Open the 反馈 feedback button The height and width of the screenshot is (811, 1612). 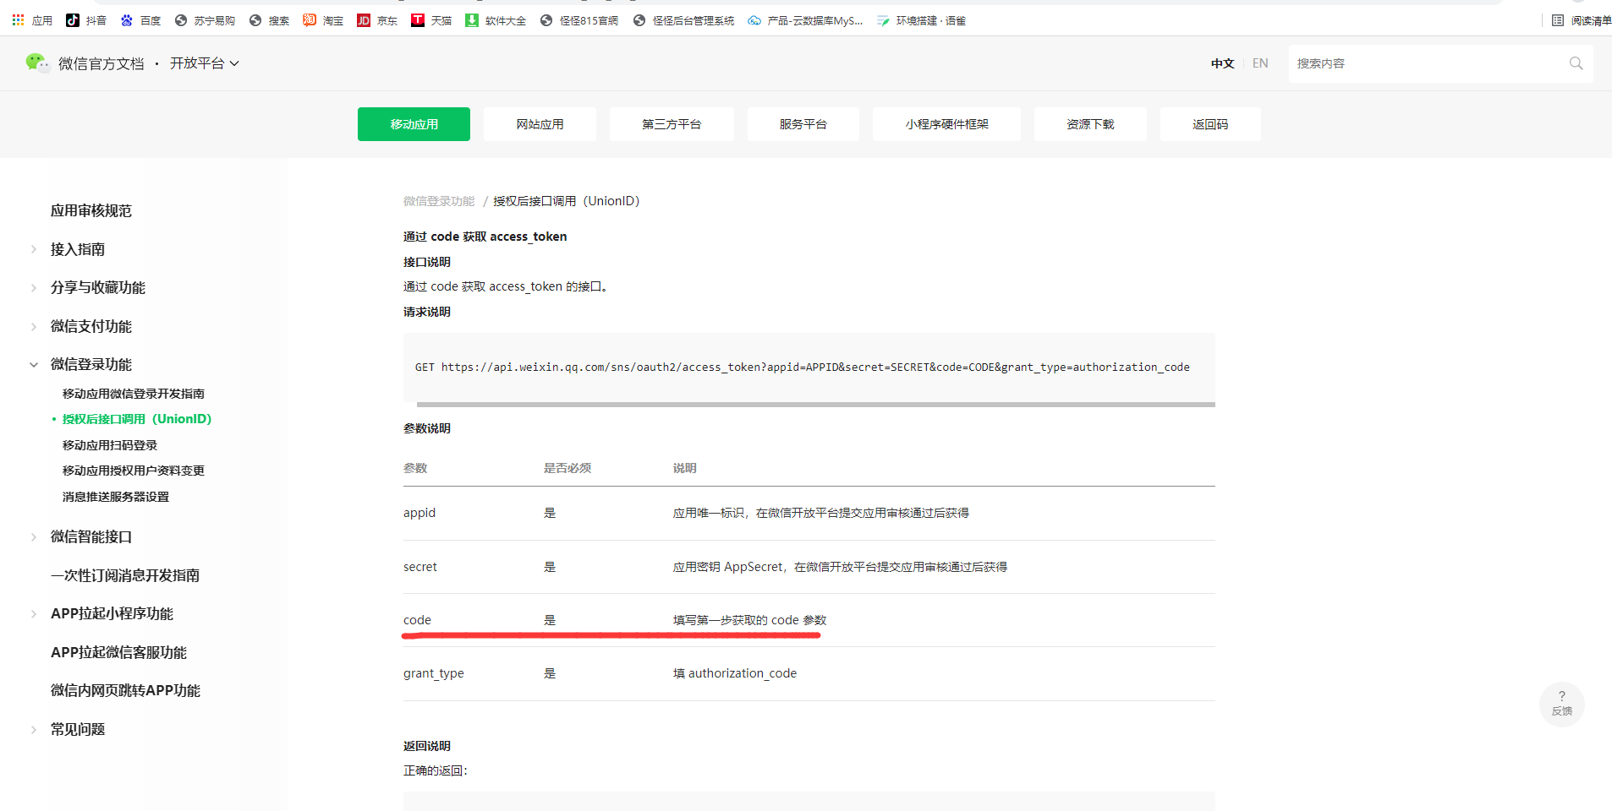tap(1562, 704)
